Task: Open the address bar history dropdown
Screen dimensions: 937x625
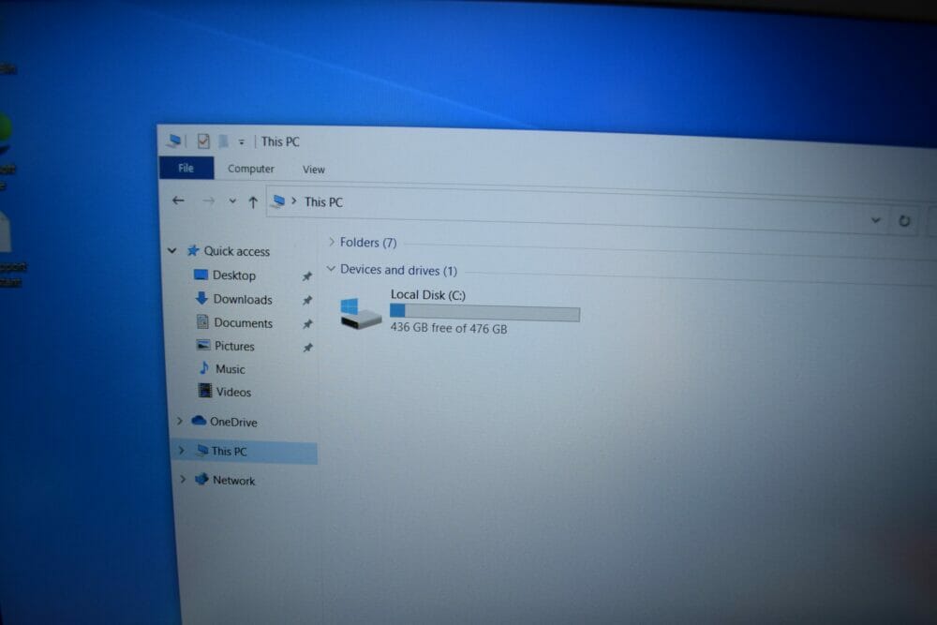Action: pyautogui.click(x=875, y=220)
